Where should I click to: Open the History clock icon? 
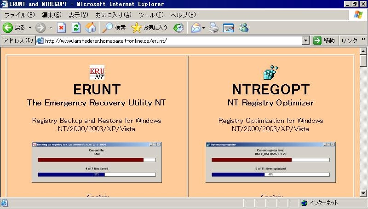pyautogui.click(x=178, y=28)
